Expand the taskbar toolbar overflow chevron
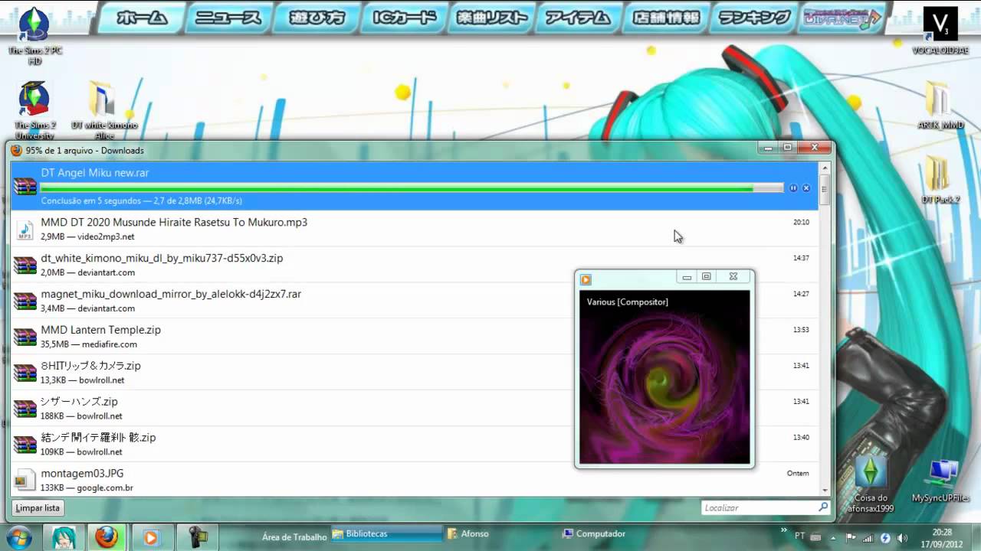 [x=783, y=530]
